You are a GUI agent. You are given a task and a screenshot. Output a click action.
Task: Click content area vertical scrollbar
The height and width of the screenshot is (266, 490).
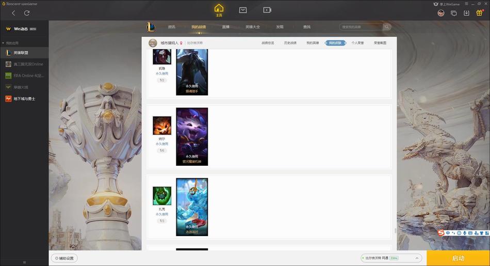coord(395,231)
